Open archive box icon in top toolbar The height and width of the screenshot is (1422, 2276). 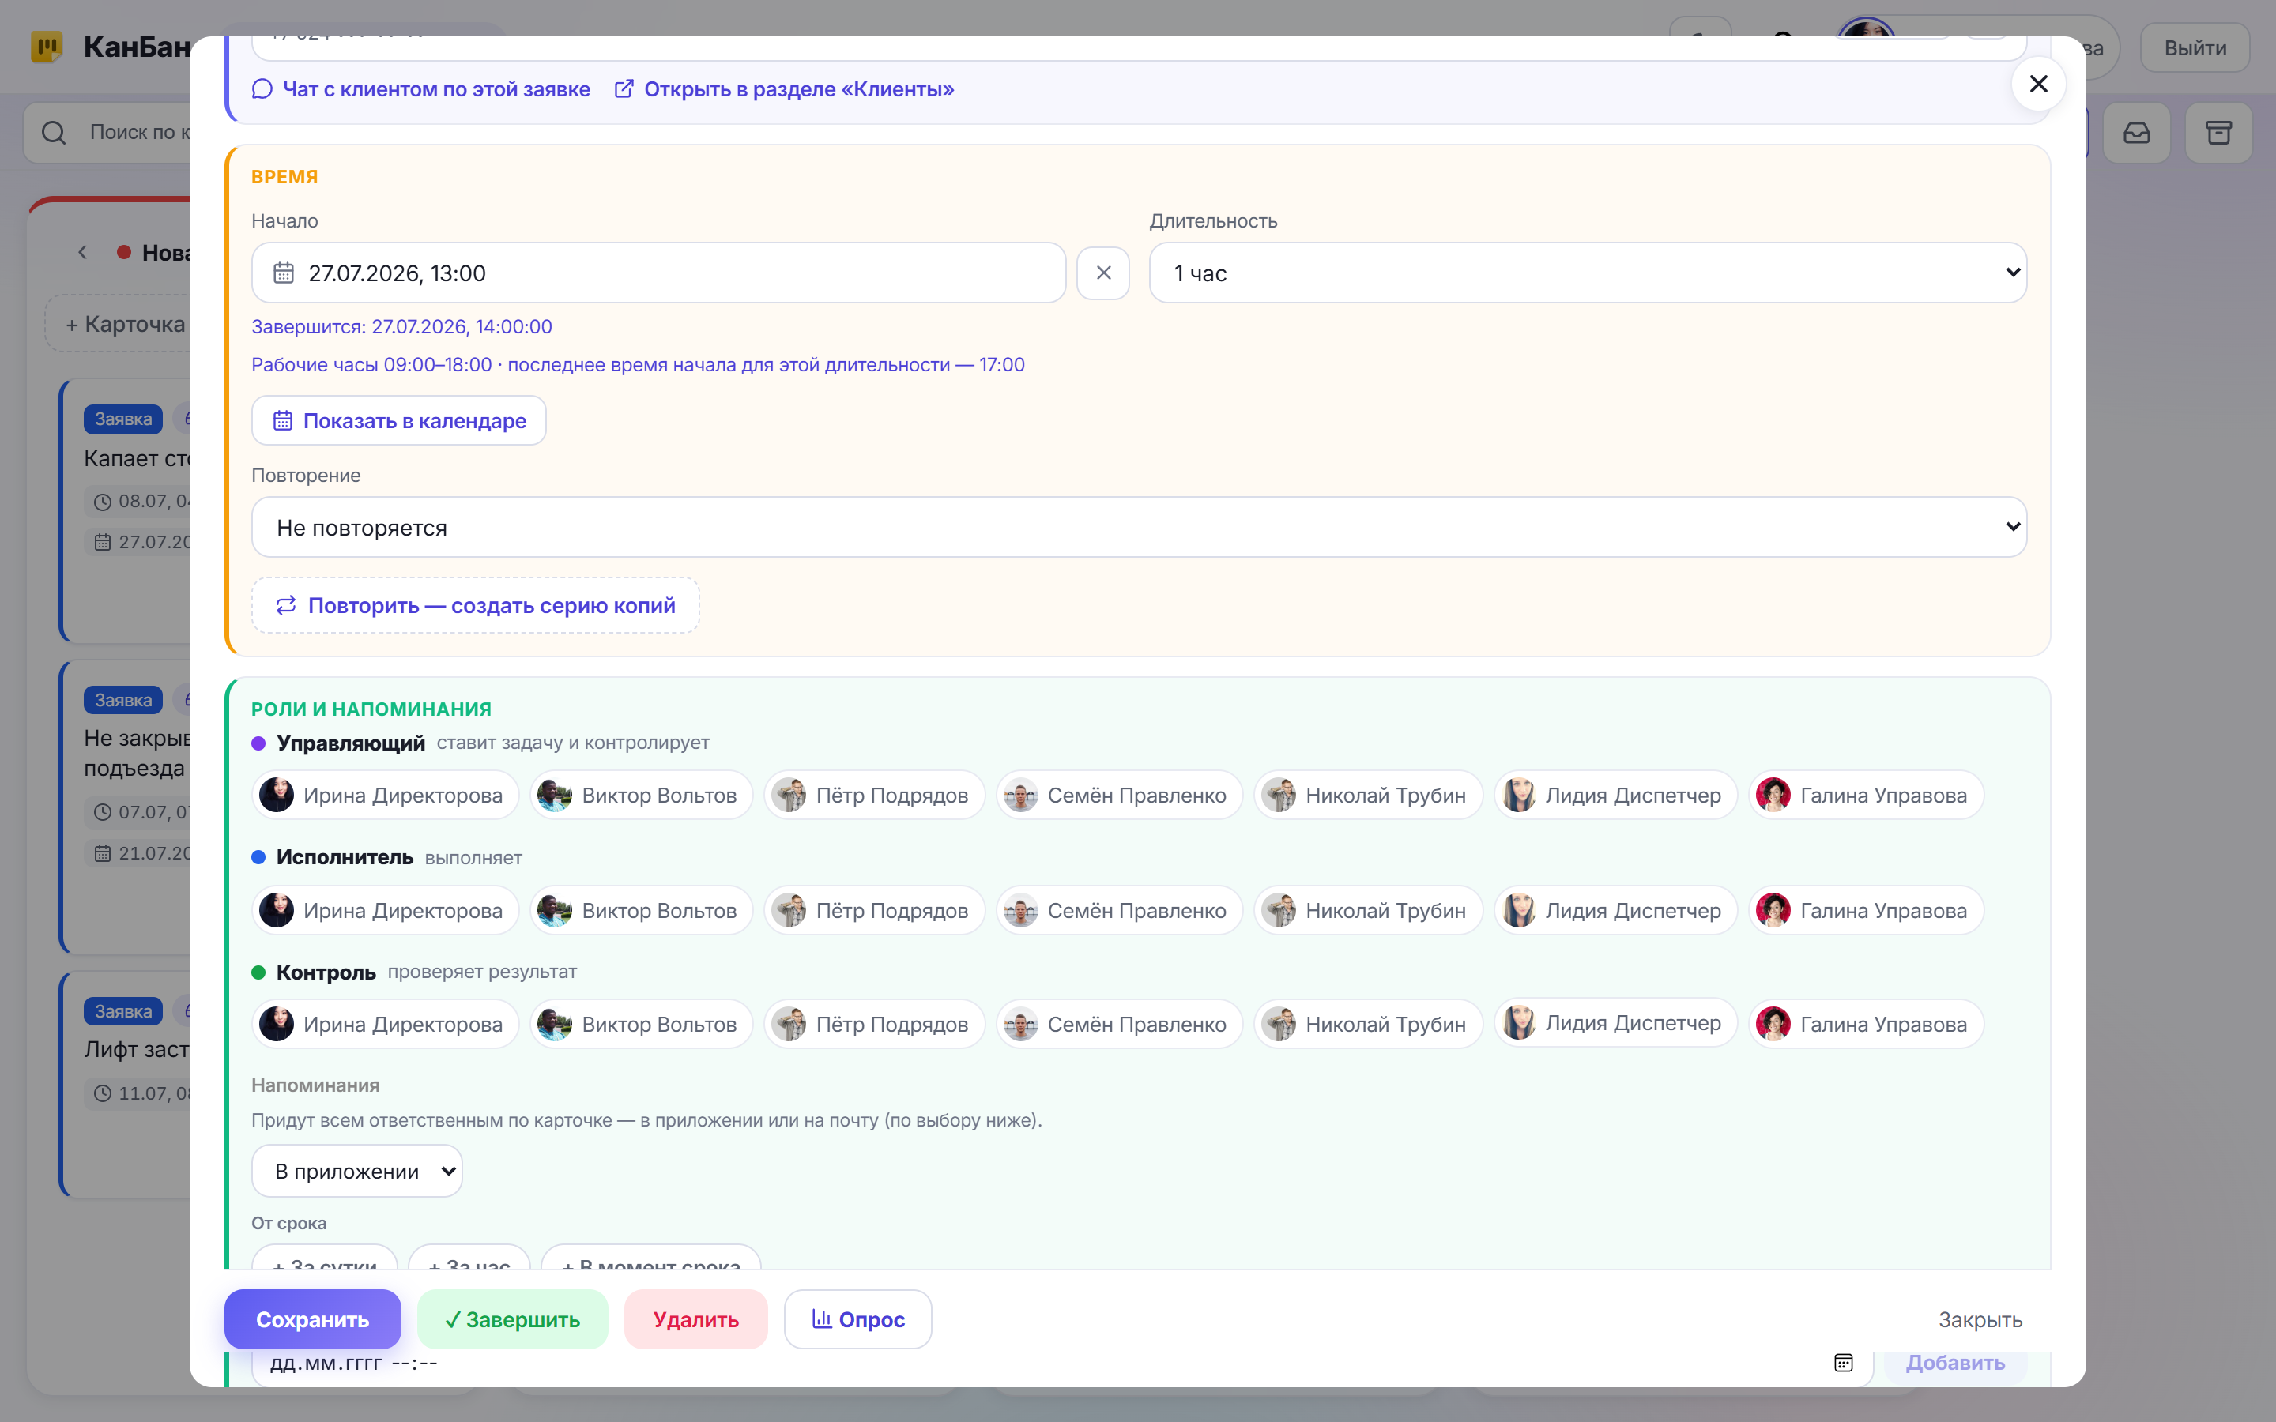[x=2218, y=133]
